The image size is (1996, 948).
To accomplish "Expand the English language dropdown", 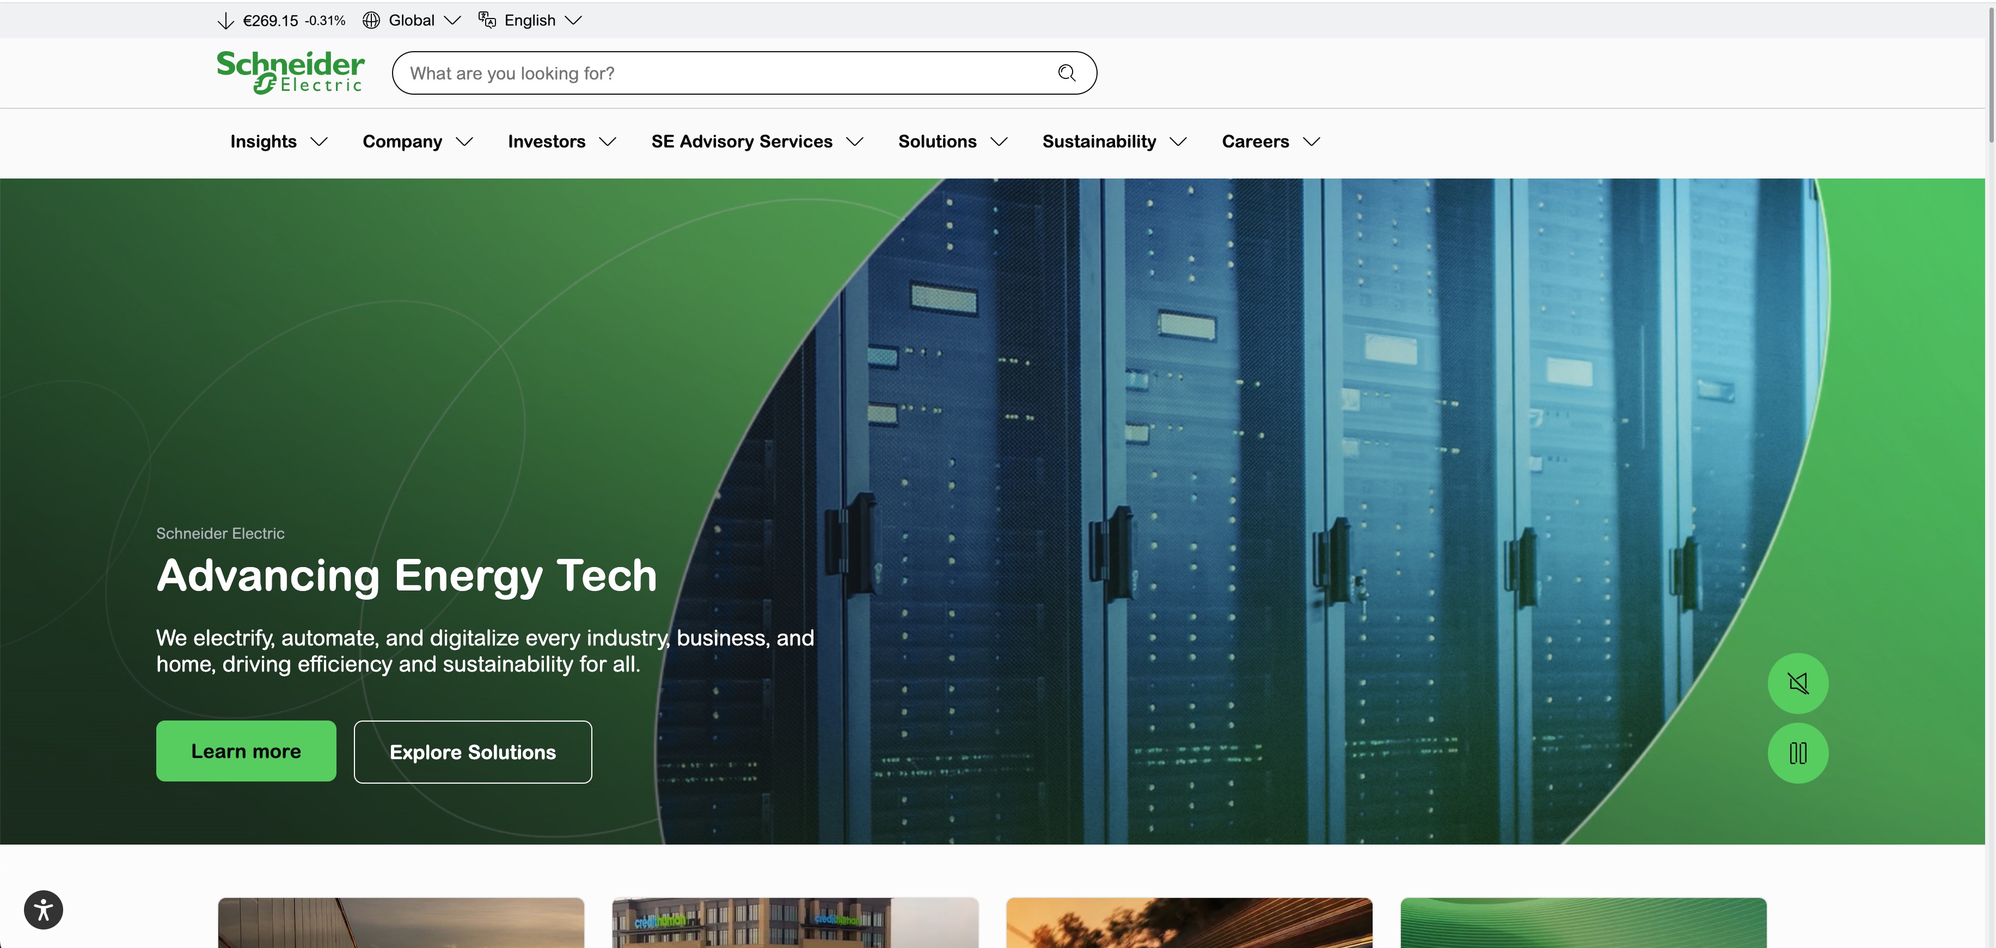I will 573,20.
